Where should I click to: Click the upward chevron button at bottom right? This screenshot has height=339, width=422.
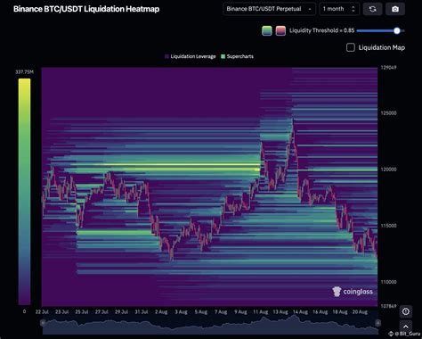(x=406, y=327)
